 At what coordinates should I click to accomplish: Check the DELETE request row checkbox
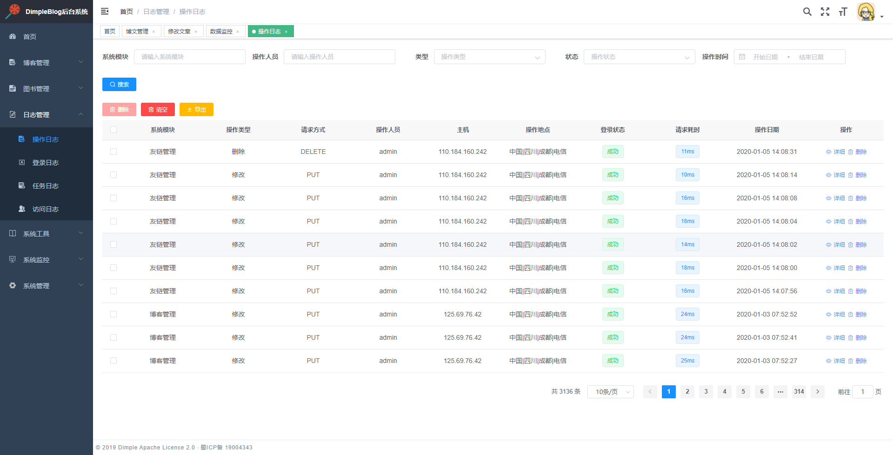click(x=113, y=152)
